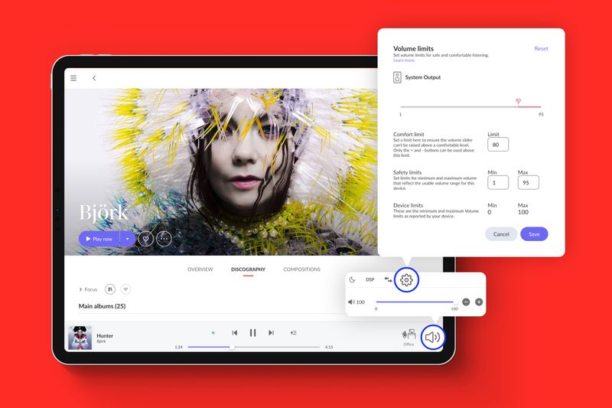Screen dimensions: 612x408
Task: Click the speaker volume icon in footer
Action: click(433, 338)
